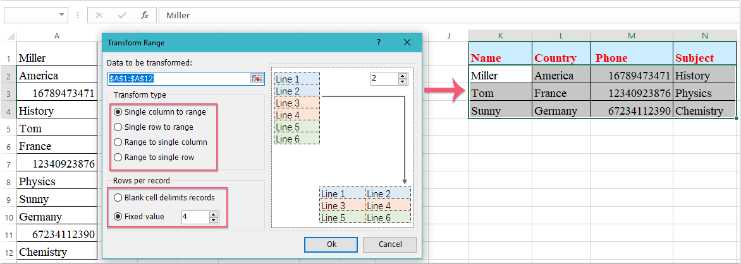This screenshot has width=741, height=264.
Task: Increase the Fixed value spinner
Action: (214, 214)
